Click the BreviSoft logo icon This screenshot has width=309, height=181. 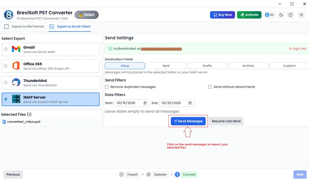coord(9,15)
